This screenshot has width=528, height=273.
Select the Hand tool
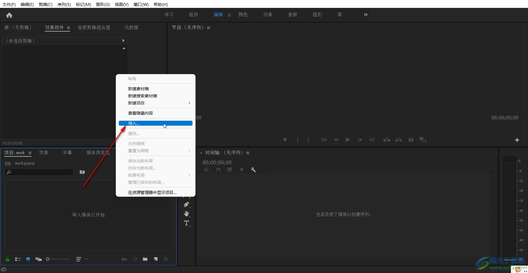(x=186, y=214)
